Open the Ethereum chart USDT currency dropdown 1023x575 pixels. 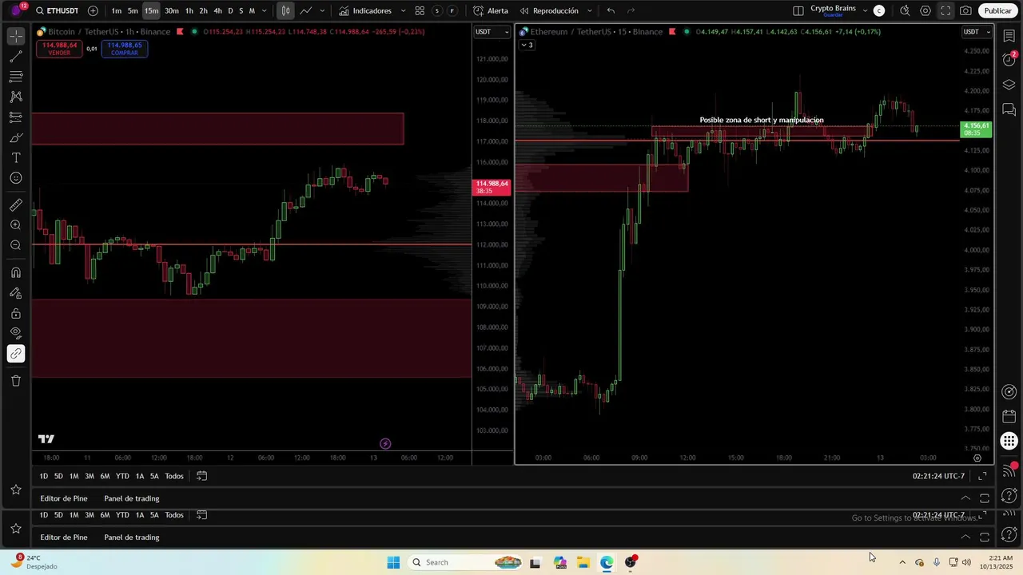click(977, 32)
